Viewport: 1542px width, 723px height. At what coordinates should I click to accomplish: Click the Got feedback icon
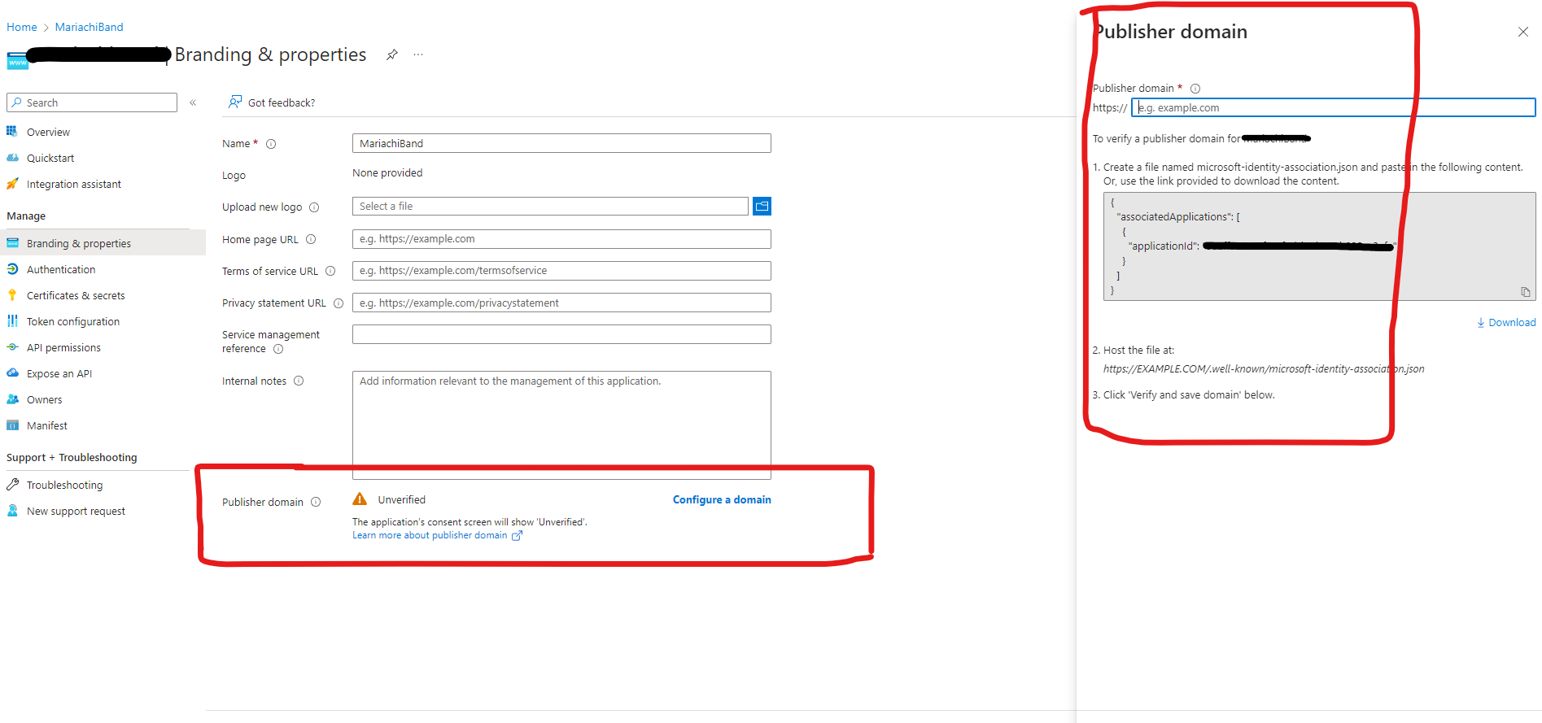tap(234, 102)
